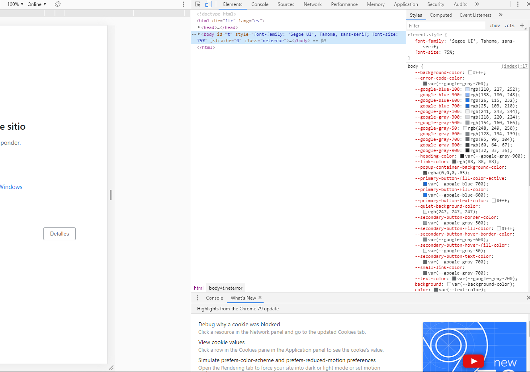Switch to the Computed styles tab
This screenshot has height=372, width=530.
click(x=441, y=15)
